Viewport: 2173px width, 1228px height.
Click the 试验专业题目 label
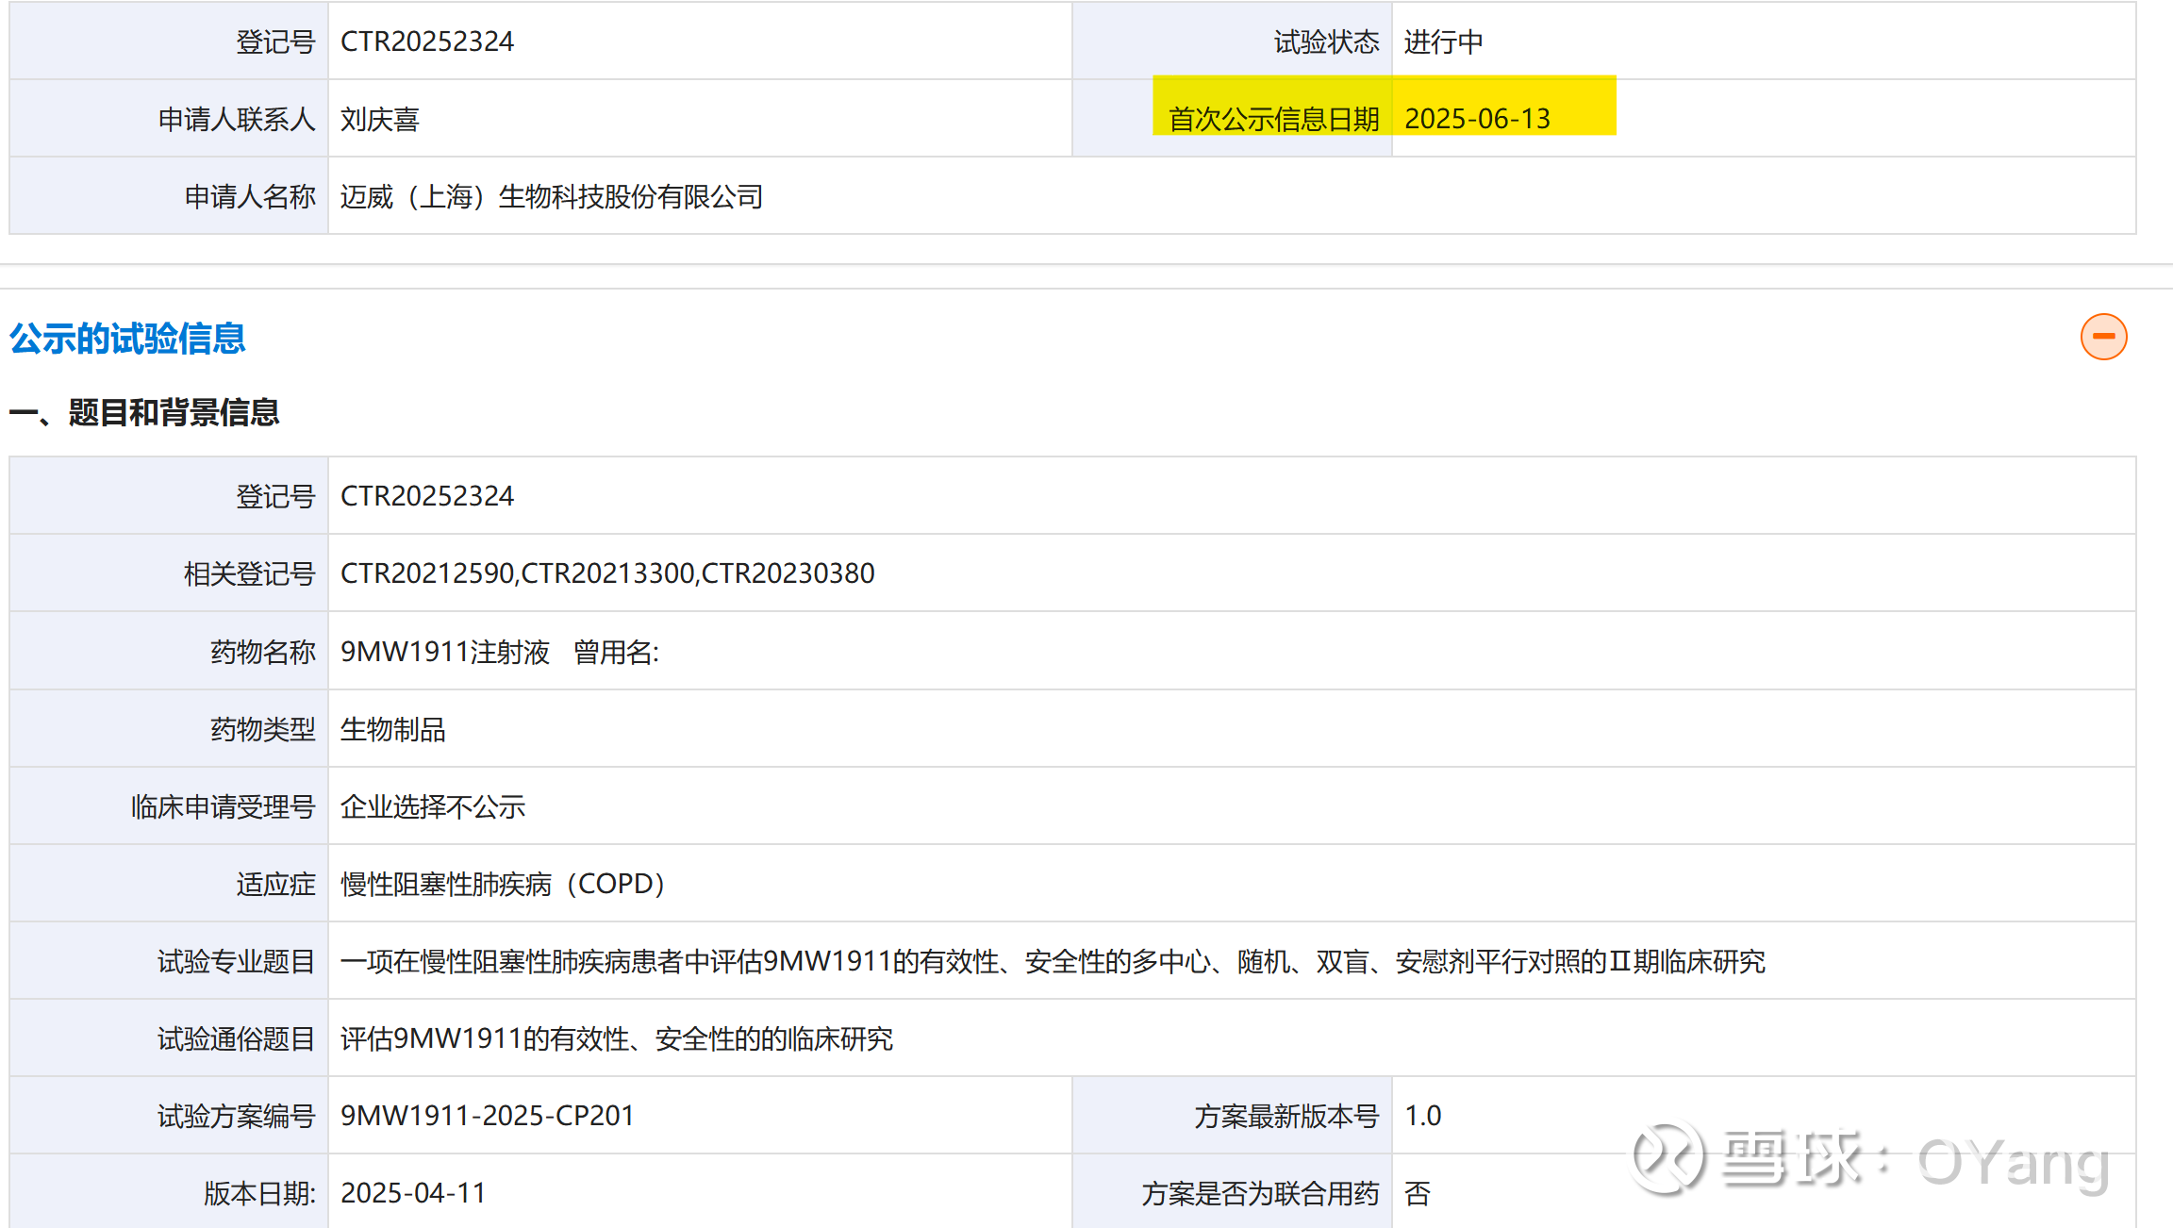coord(237,961)
